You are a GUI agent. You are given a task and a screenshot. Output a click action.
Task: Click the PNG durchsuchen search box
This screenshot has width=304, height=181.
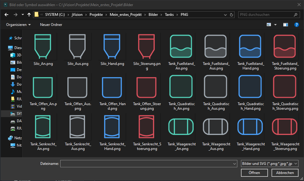click(269, 15)
